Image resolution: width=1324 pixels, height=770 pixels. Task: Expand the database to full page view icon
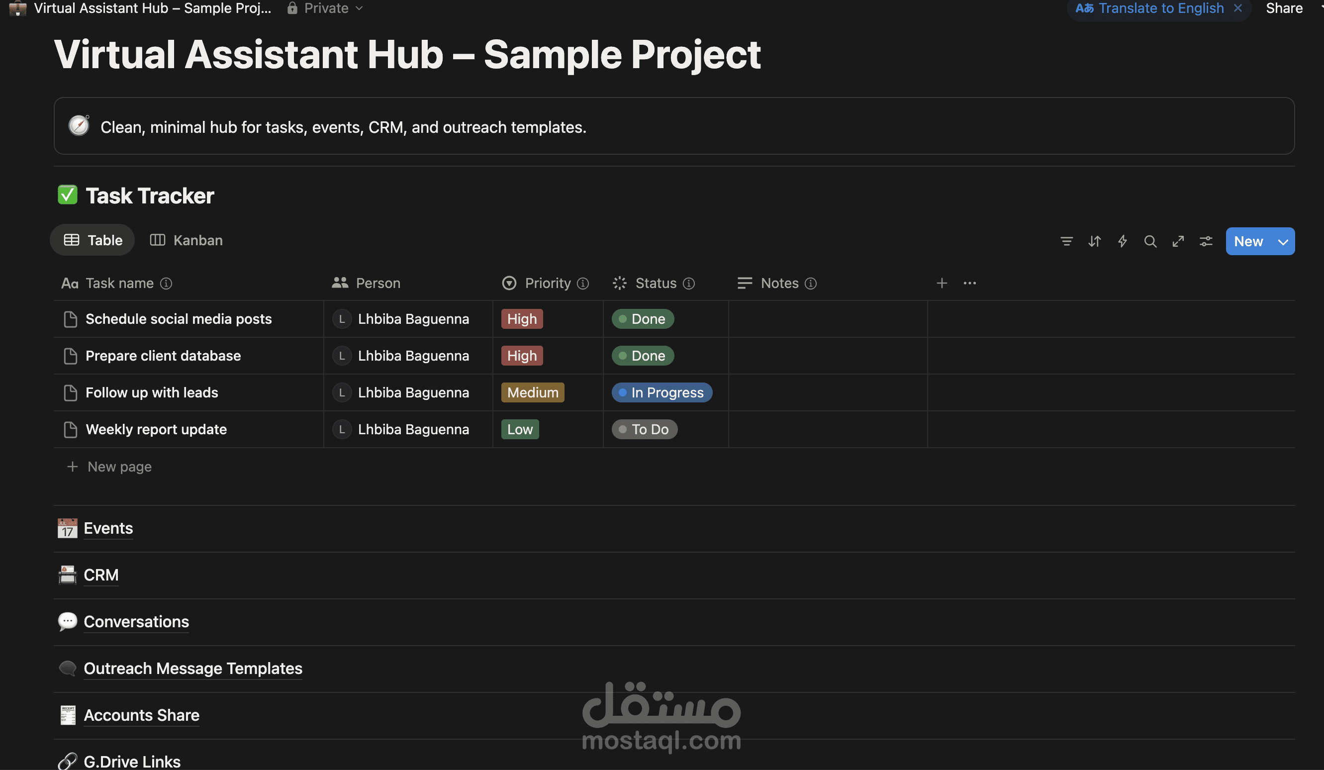tap(1178, 241)
